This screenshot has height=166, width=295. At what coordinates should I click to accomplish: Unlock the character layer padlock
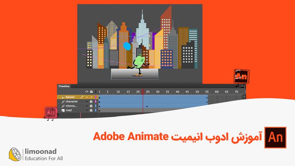pos(91,101)
